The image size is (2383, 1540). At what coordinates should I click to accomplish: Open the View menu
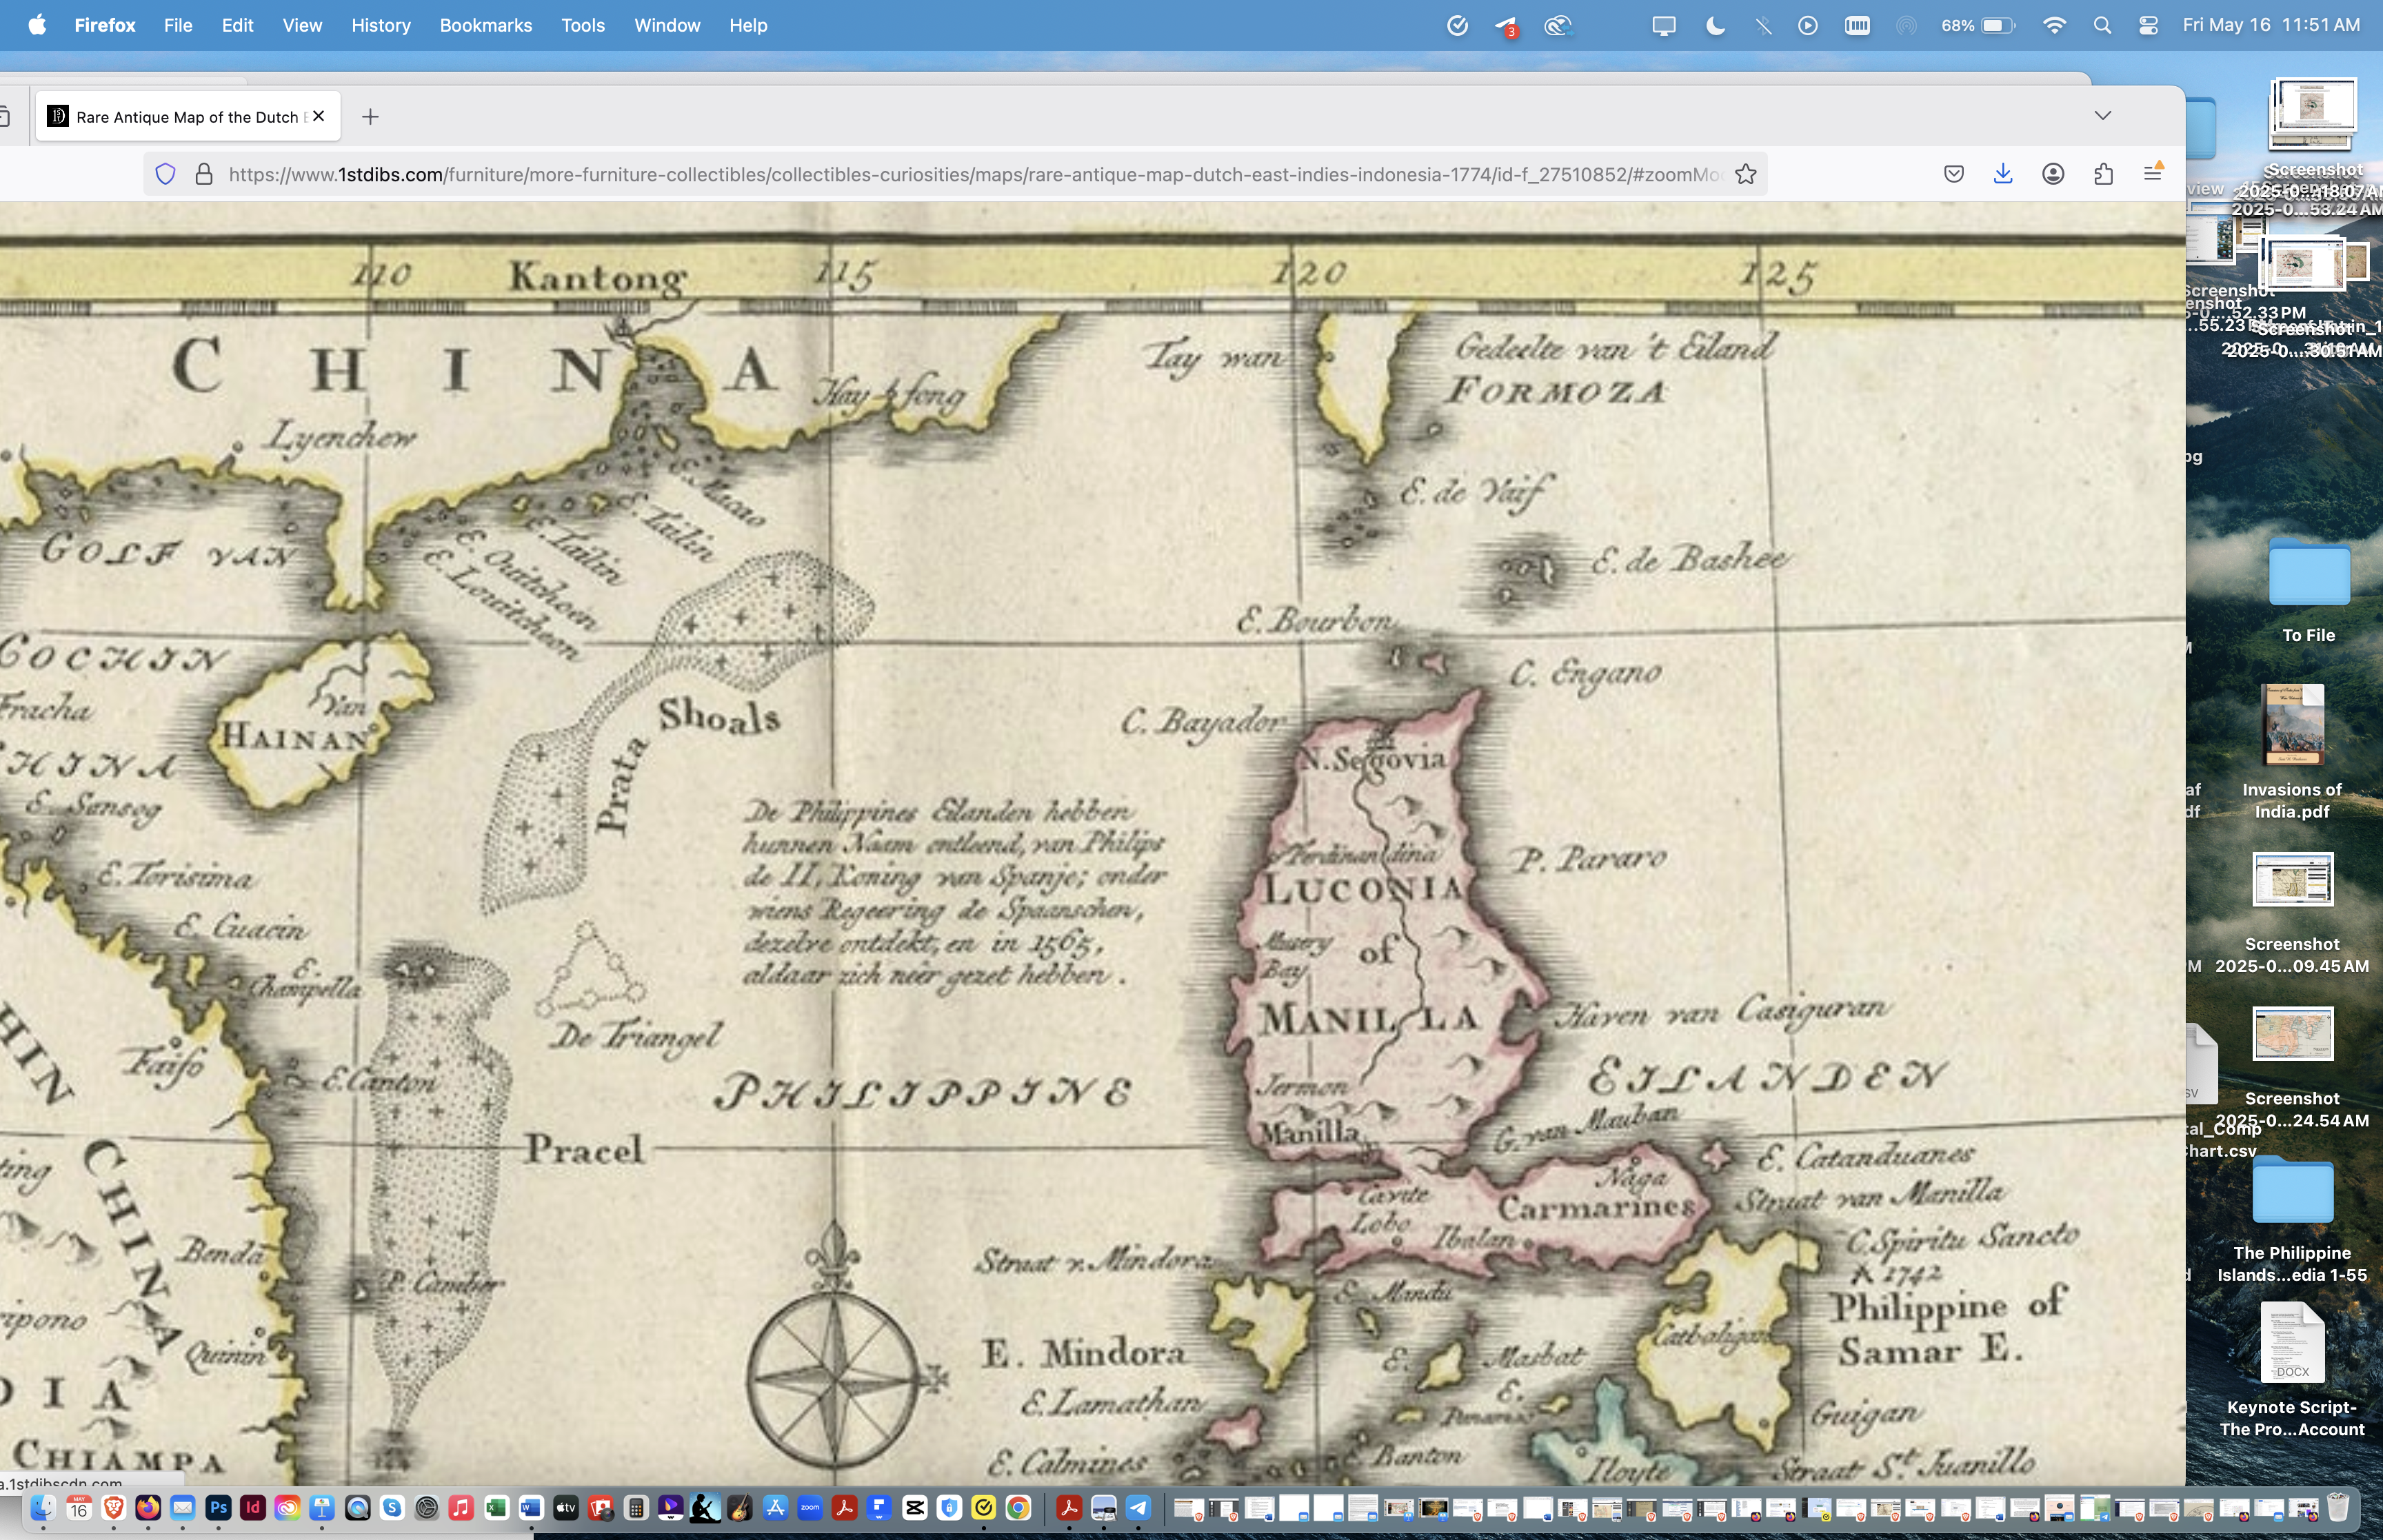pos(302,25)
